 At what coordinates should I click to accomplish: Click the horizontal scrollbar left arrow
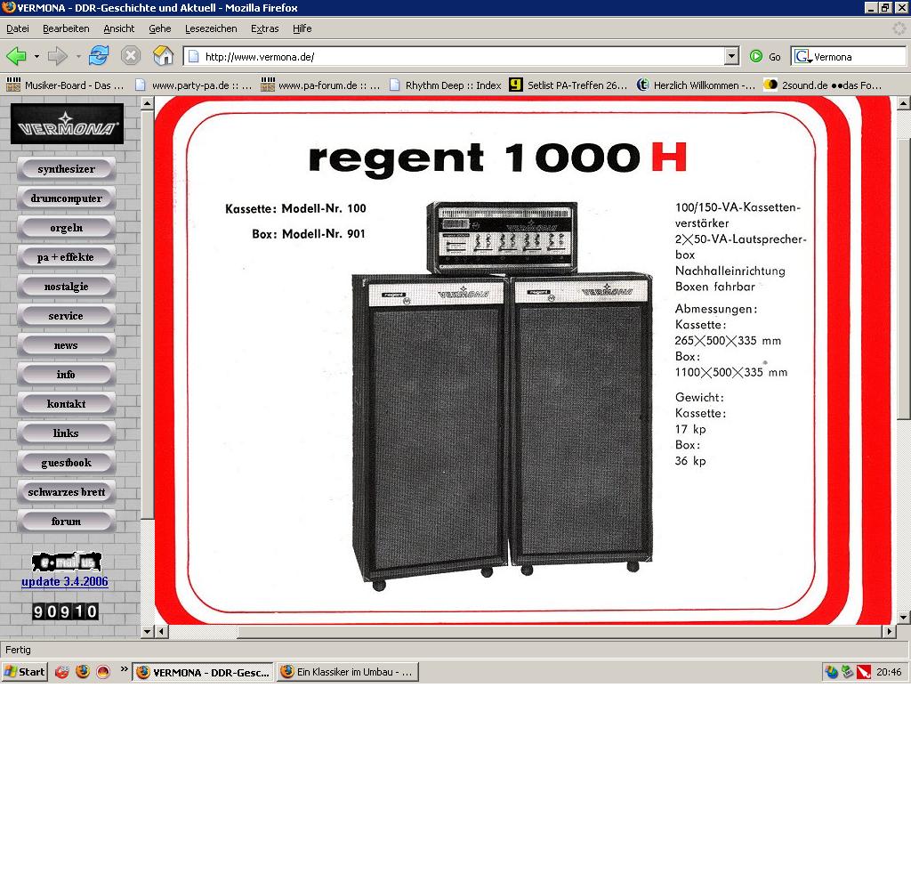pyautogui.click(x=162, y=631)
